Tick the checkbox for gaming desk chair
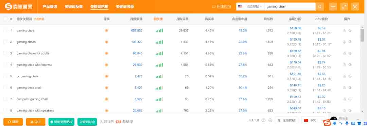Image resolution: width=367 pixels, height=126 pixels. [x=5, y=87]
